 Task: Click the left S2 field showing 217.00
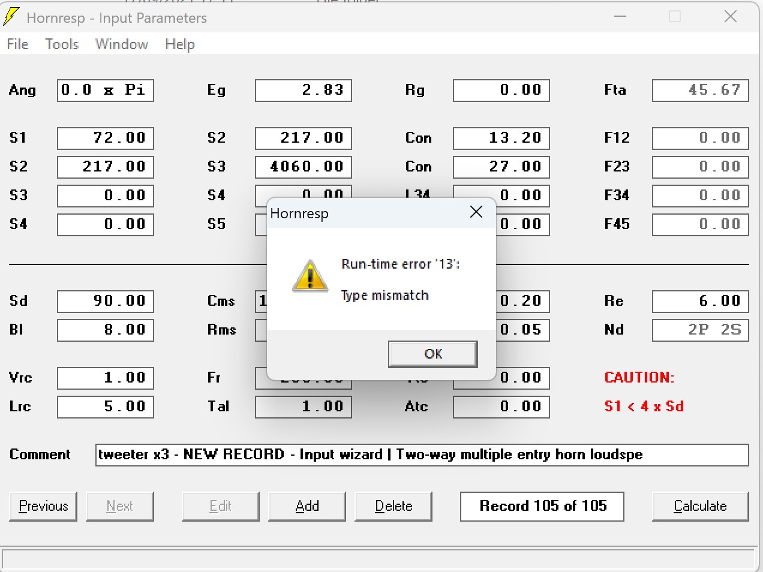click(106, 167)
